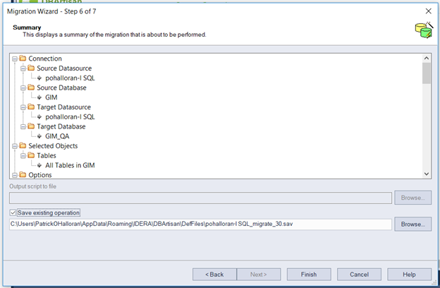
Task: Click the Tables folder icon
Action: (x=31, y=155)
